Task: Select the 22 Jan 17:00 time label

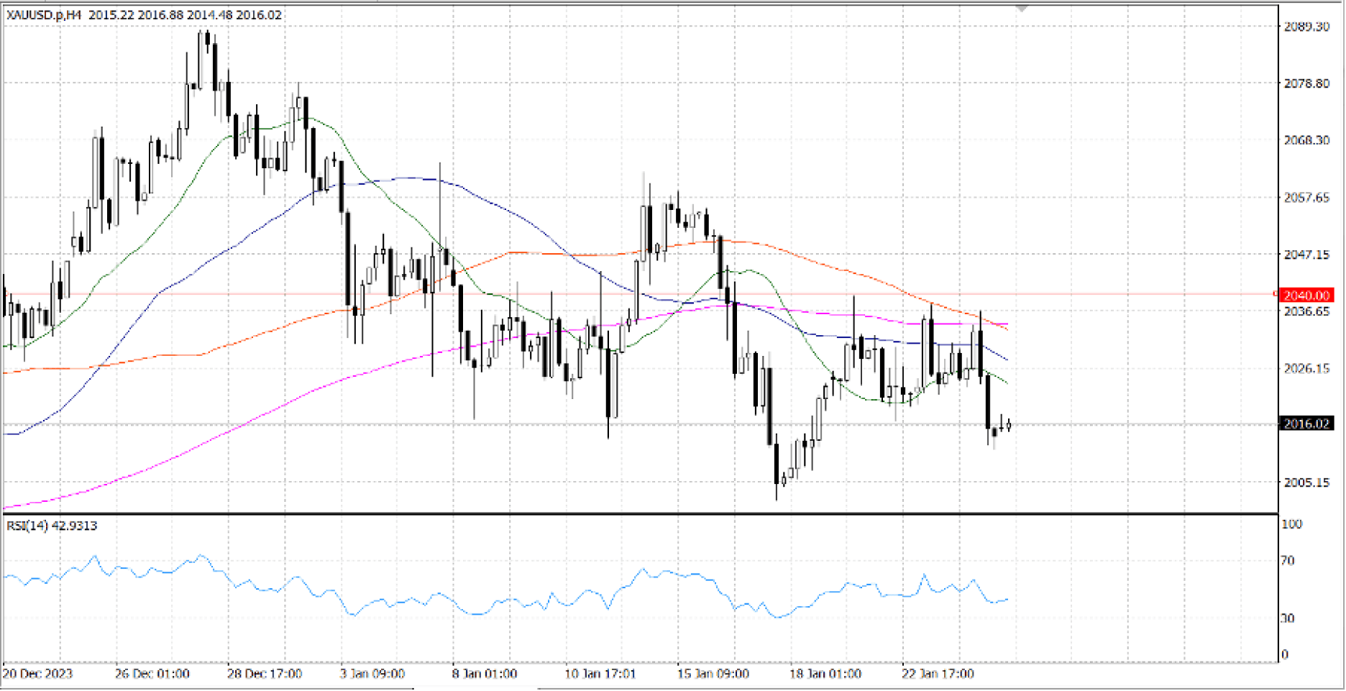Action: pyautogui.click(x=938, y=674)
